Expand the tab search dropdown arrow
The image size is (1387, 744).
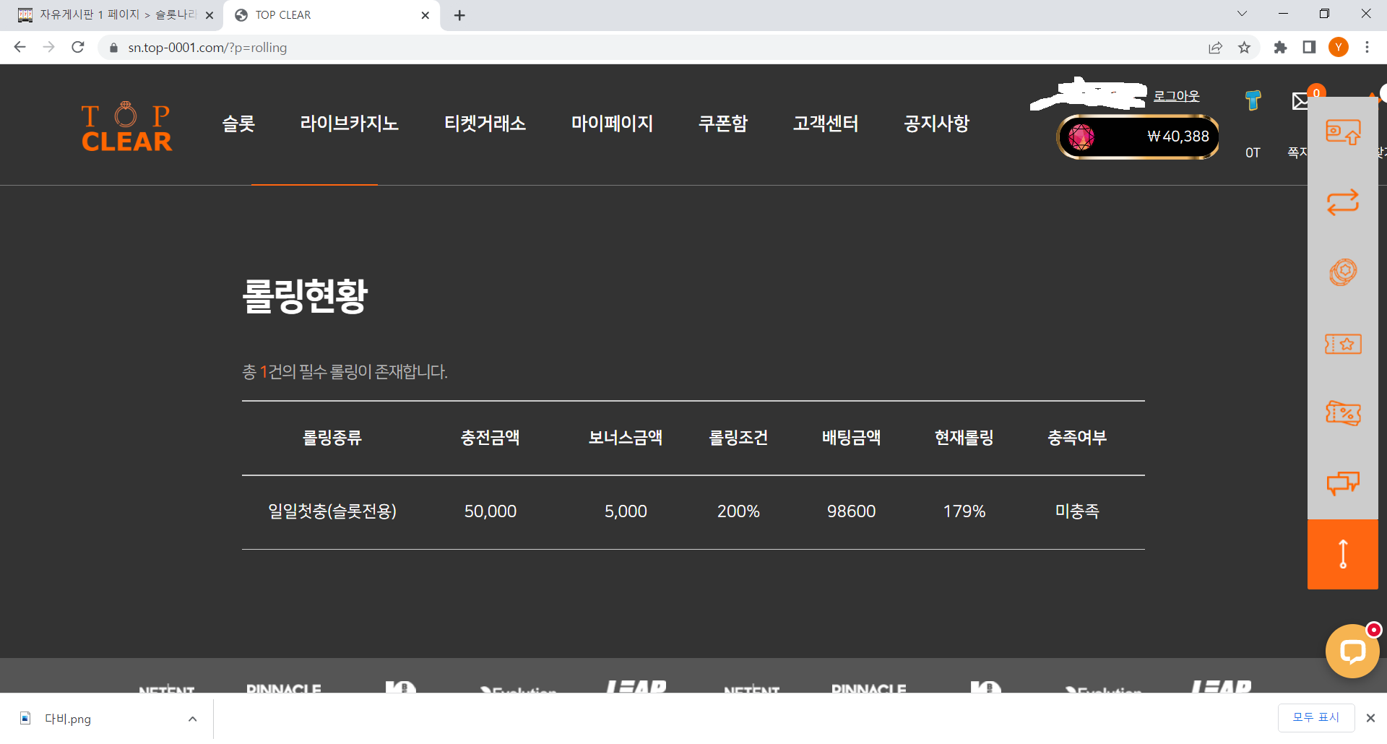[1242, 14]
